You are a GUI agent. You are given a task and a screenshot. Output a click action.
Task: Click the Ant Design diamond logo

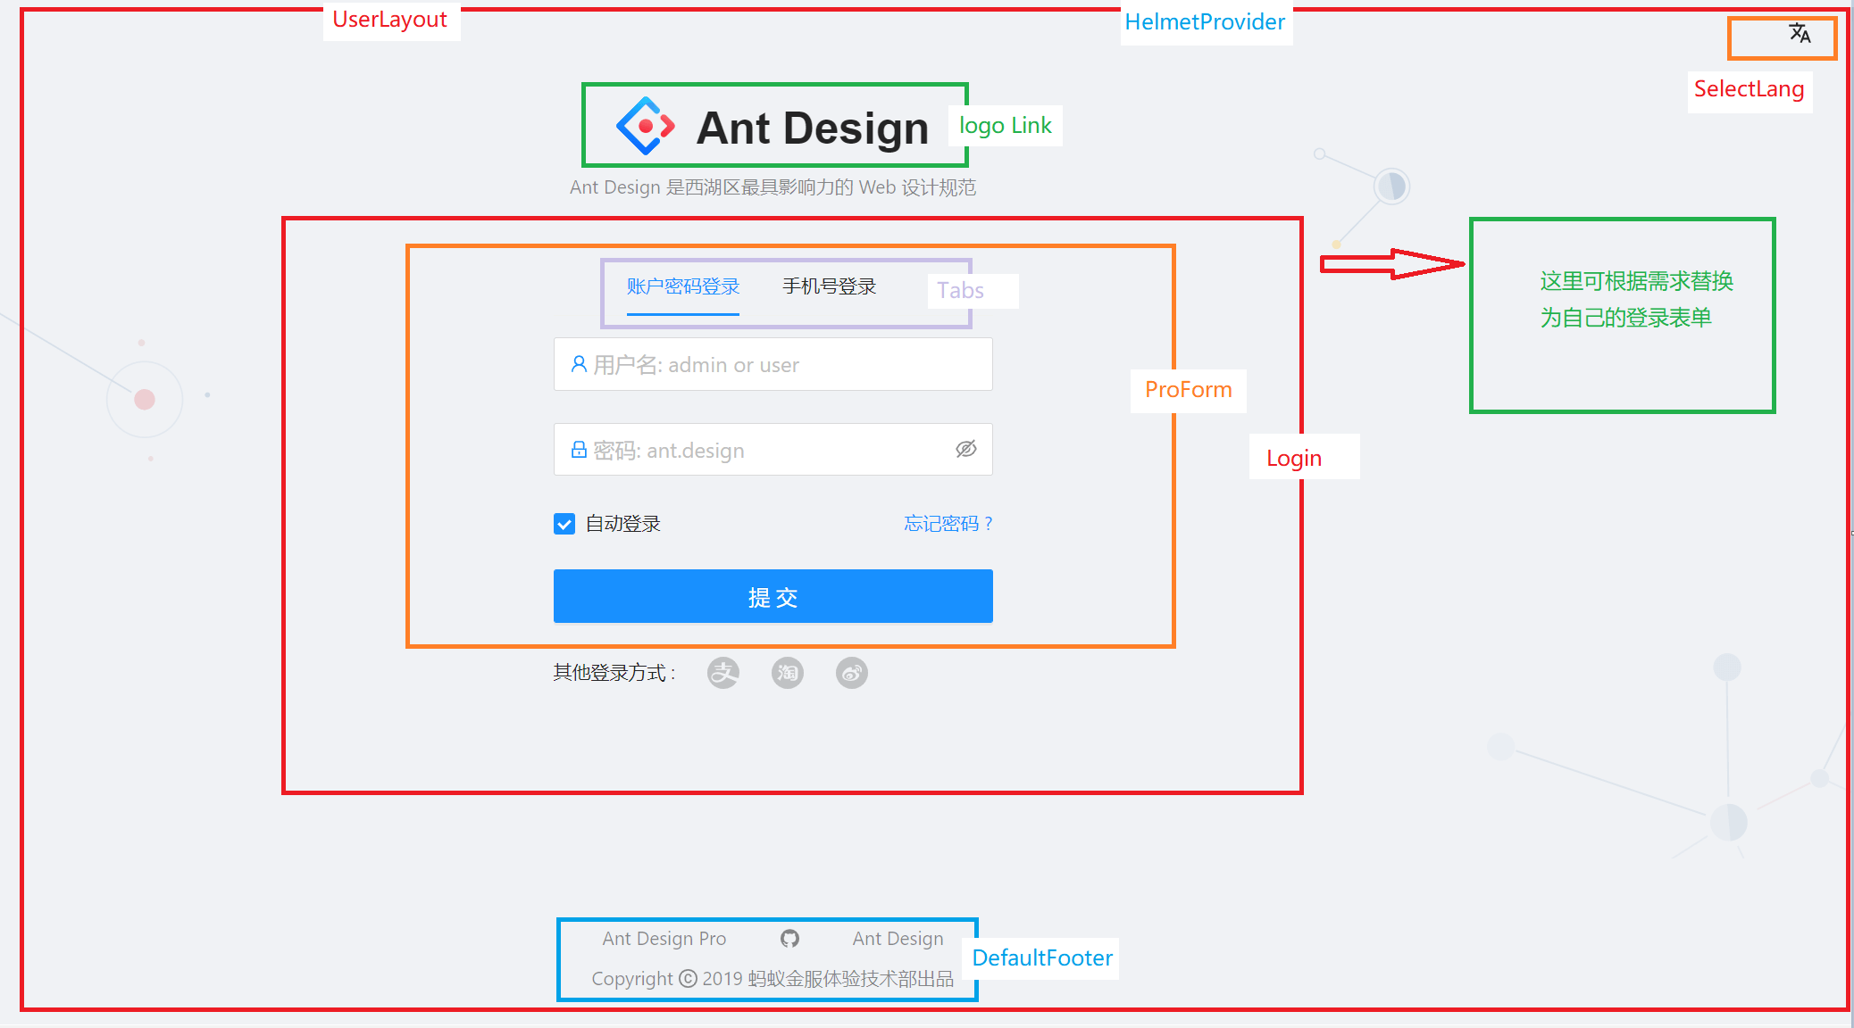pos(645,126)
